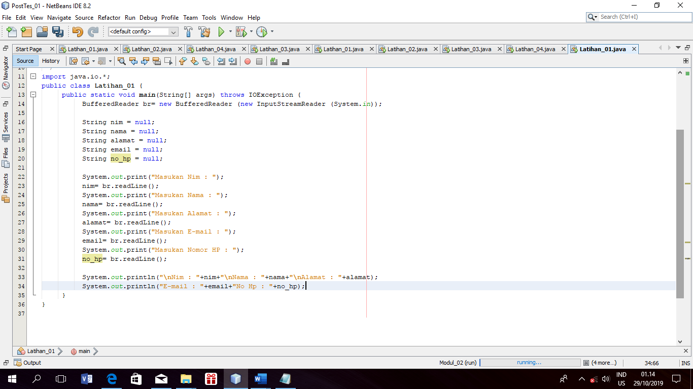This screenshot has height=389, width=693.
Task: Select the bold active Latihan_01.java tab
Action: [602, 49]
